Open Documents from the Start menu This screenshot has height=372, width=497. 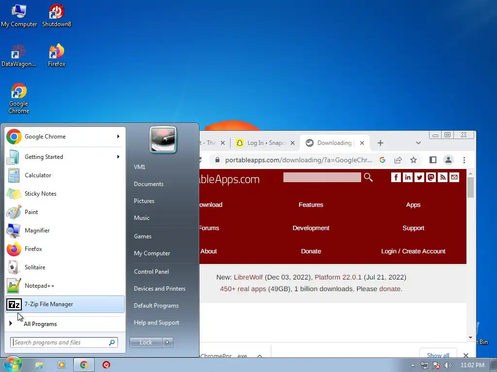(149, 184)
